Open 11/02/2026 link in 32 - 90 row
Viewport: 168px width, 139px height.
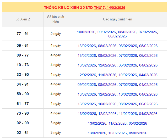tap(107, 75)
